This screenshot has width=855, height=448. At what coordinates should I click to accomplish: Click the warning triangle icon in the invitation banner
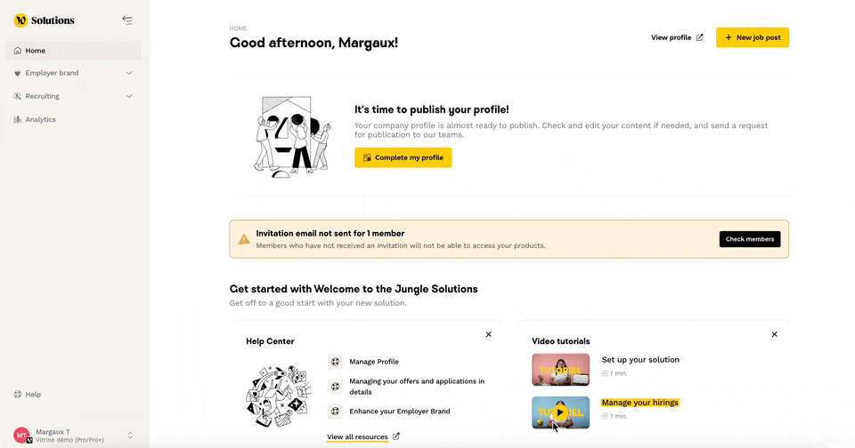click(x=244, y=239)
